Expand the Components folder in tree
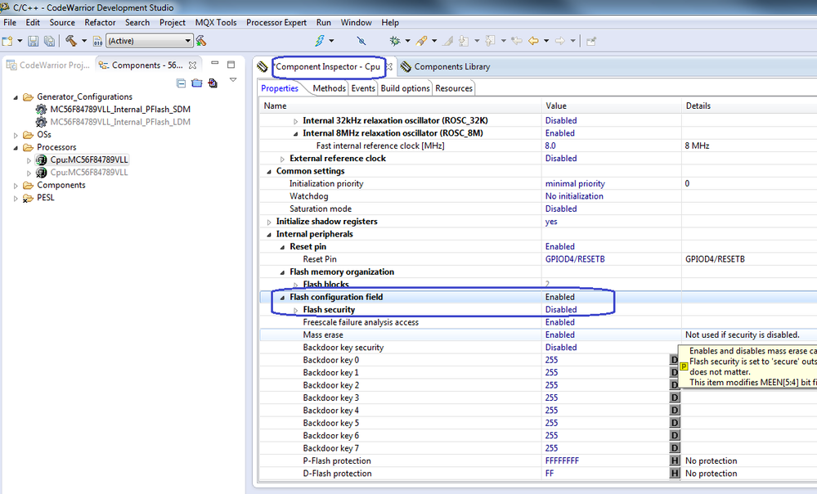The image size is (817, 494). tap(16, 186)
